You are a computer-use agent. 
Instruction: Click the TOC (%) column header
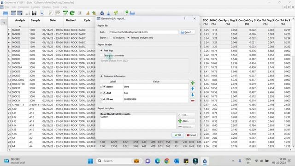206,22
